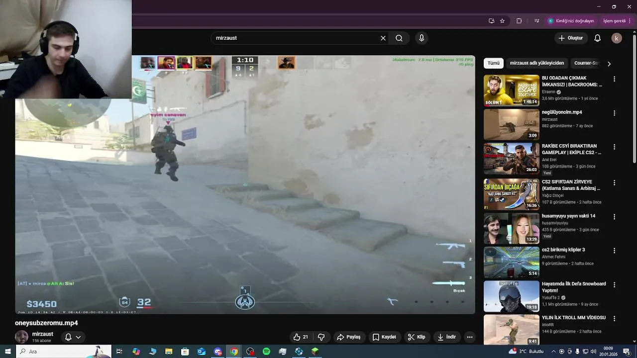
Task: Toggle the mirzaust channel notification bell
Action: 68,337
